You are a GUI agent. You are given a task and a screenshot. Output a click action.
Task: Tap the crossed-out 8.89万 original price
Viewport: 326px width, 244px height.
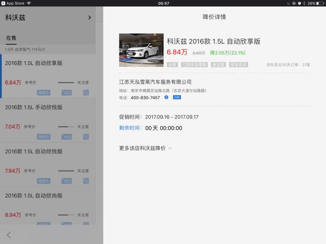click(x=199, y=53)
